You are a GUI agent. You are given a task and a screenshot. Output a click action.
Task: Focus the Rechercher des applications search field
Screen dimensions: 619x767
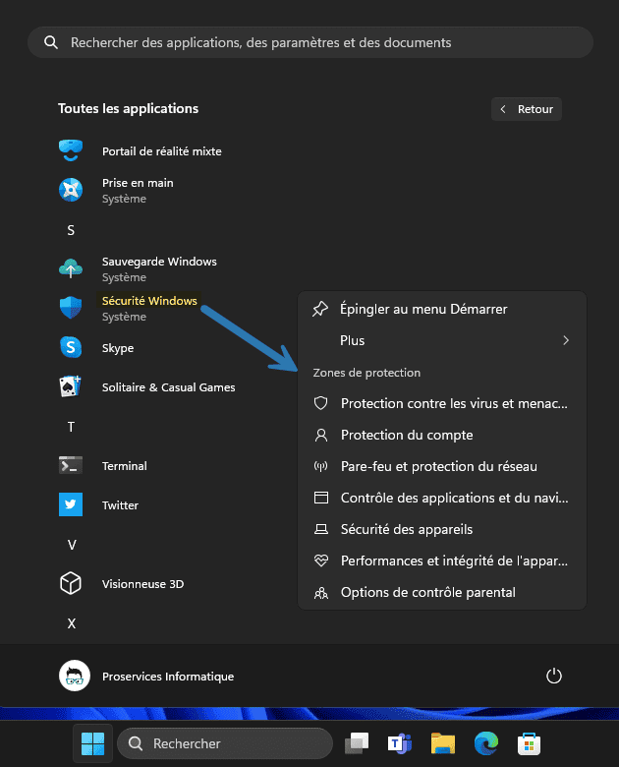[310, 42]
